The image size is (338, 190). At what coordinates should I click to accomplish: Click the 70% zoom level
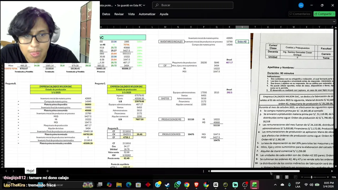(x=334, y=177)
